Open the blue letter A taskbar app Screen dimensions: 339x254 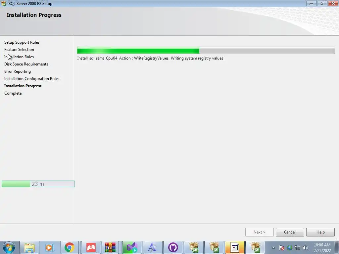(x=152, y=247)
